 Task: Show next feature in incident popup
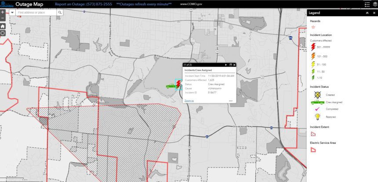pos(226,64)
